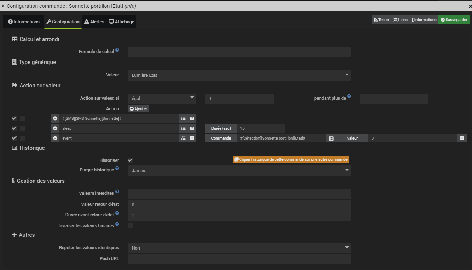
Task: Click the help icon beside Purger historique
Action: 117,169
